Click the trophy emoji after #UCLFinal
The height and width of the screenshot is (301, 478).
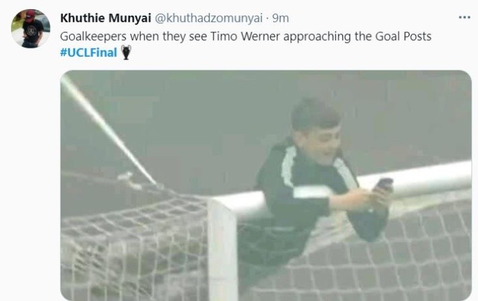click(126, 52)
